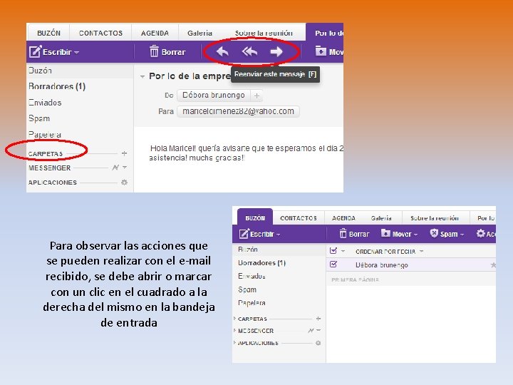
Task: Click the Forward arrow icon (Reenviar)
Action: (276, 52)
